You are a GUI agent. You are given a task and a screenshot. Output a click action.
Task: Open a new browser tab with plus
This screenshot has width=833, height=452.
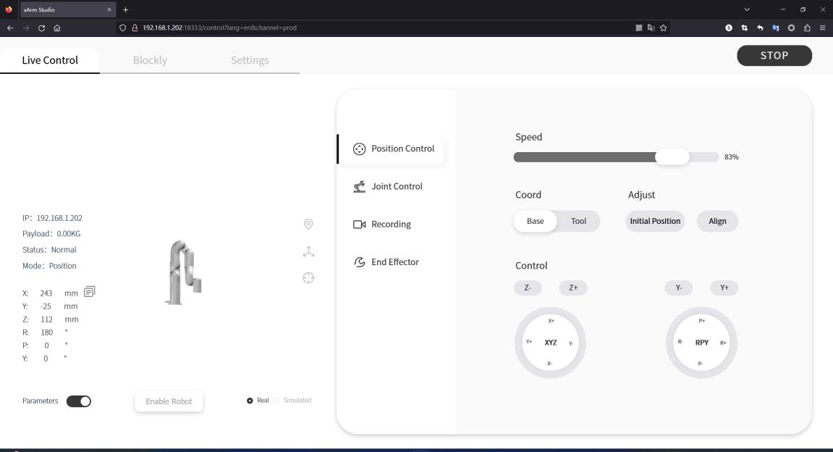coord(125,9)
